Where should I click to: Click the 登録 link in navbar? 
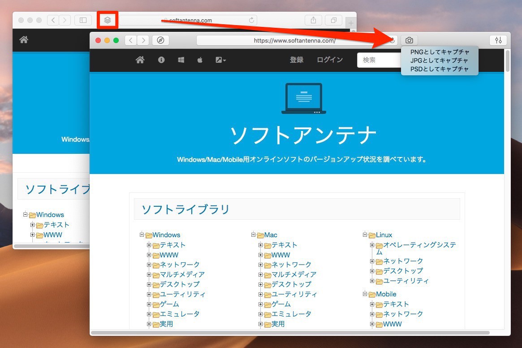tap(296, 60)
